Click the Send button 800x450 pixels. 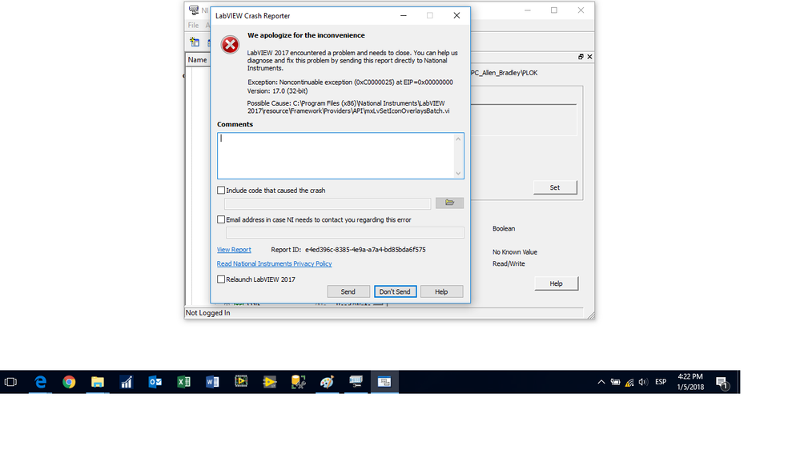(348, 291)
